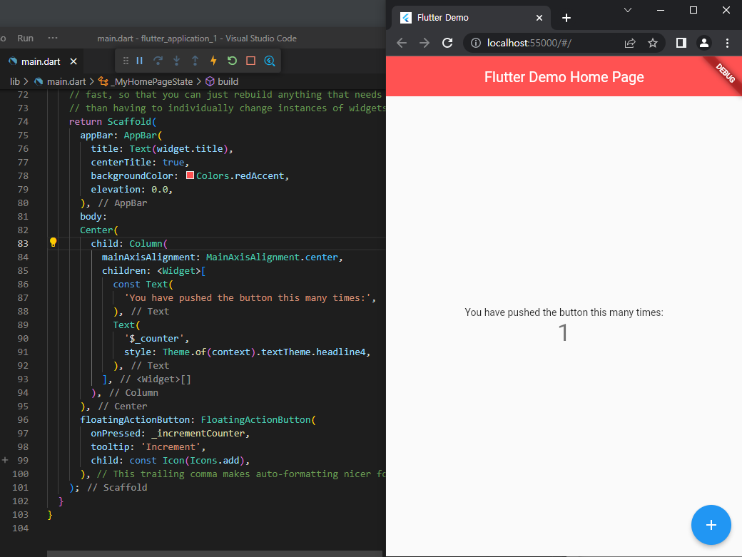Stop debugging with the red square icon
Viewport: 742px width, 557px height.
click(251, 61)
